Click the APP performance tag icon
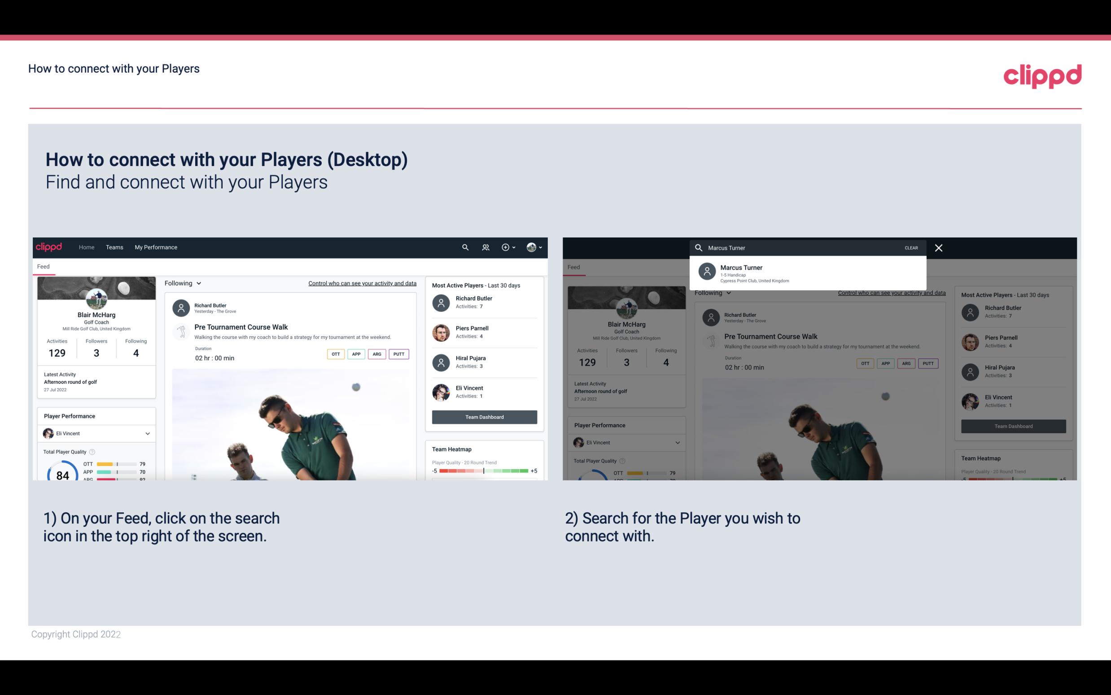Screen dimensions: 1111x695 coord(355,353)
